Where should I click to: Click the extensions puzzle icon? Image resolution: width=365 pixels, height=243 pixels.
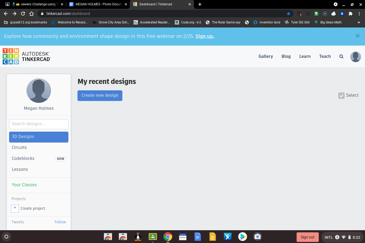(x=350, y=14)
